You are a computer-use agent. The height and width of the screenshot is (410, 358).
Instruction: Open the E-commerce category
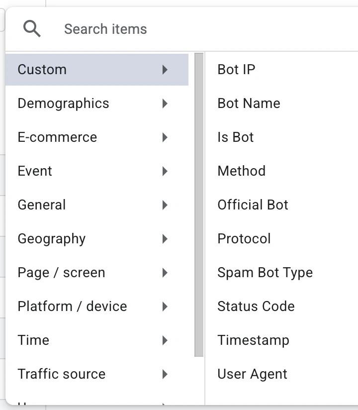(97, 137)
